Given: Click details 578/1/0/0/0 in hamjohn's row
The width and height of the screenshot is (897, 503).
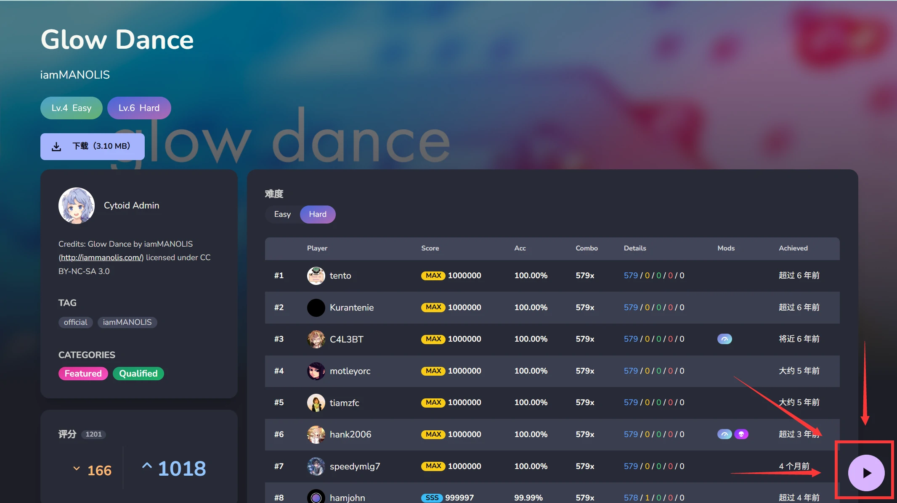Looking at the screenshot, I should [x=654, y=498].
